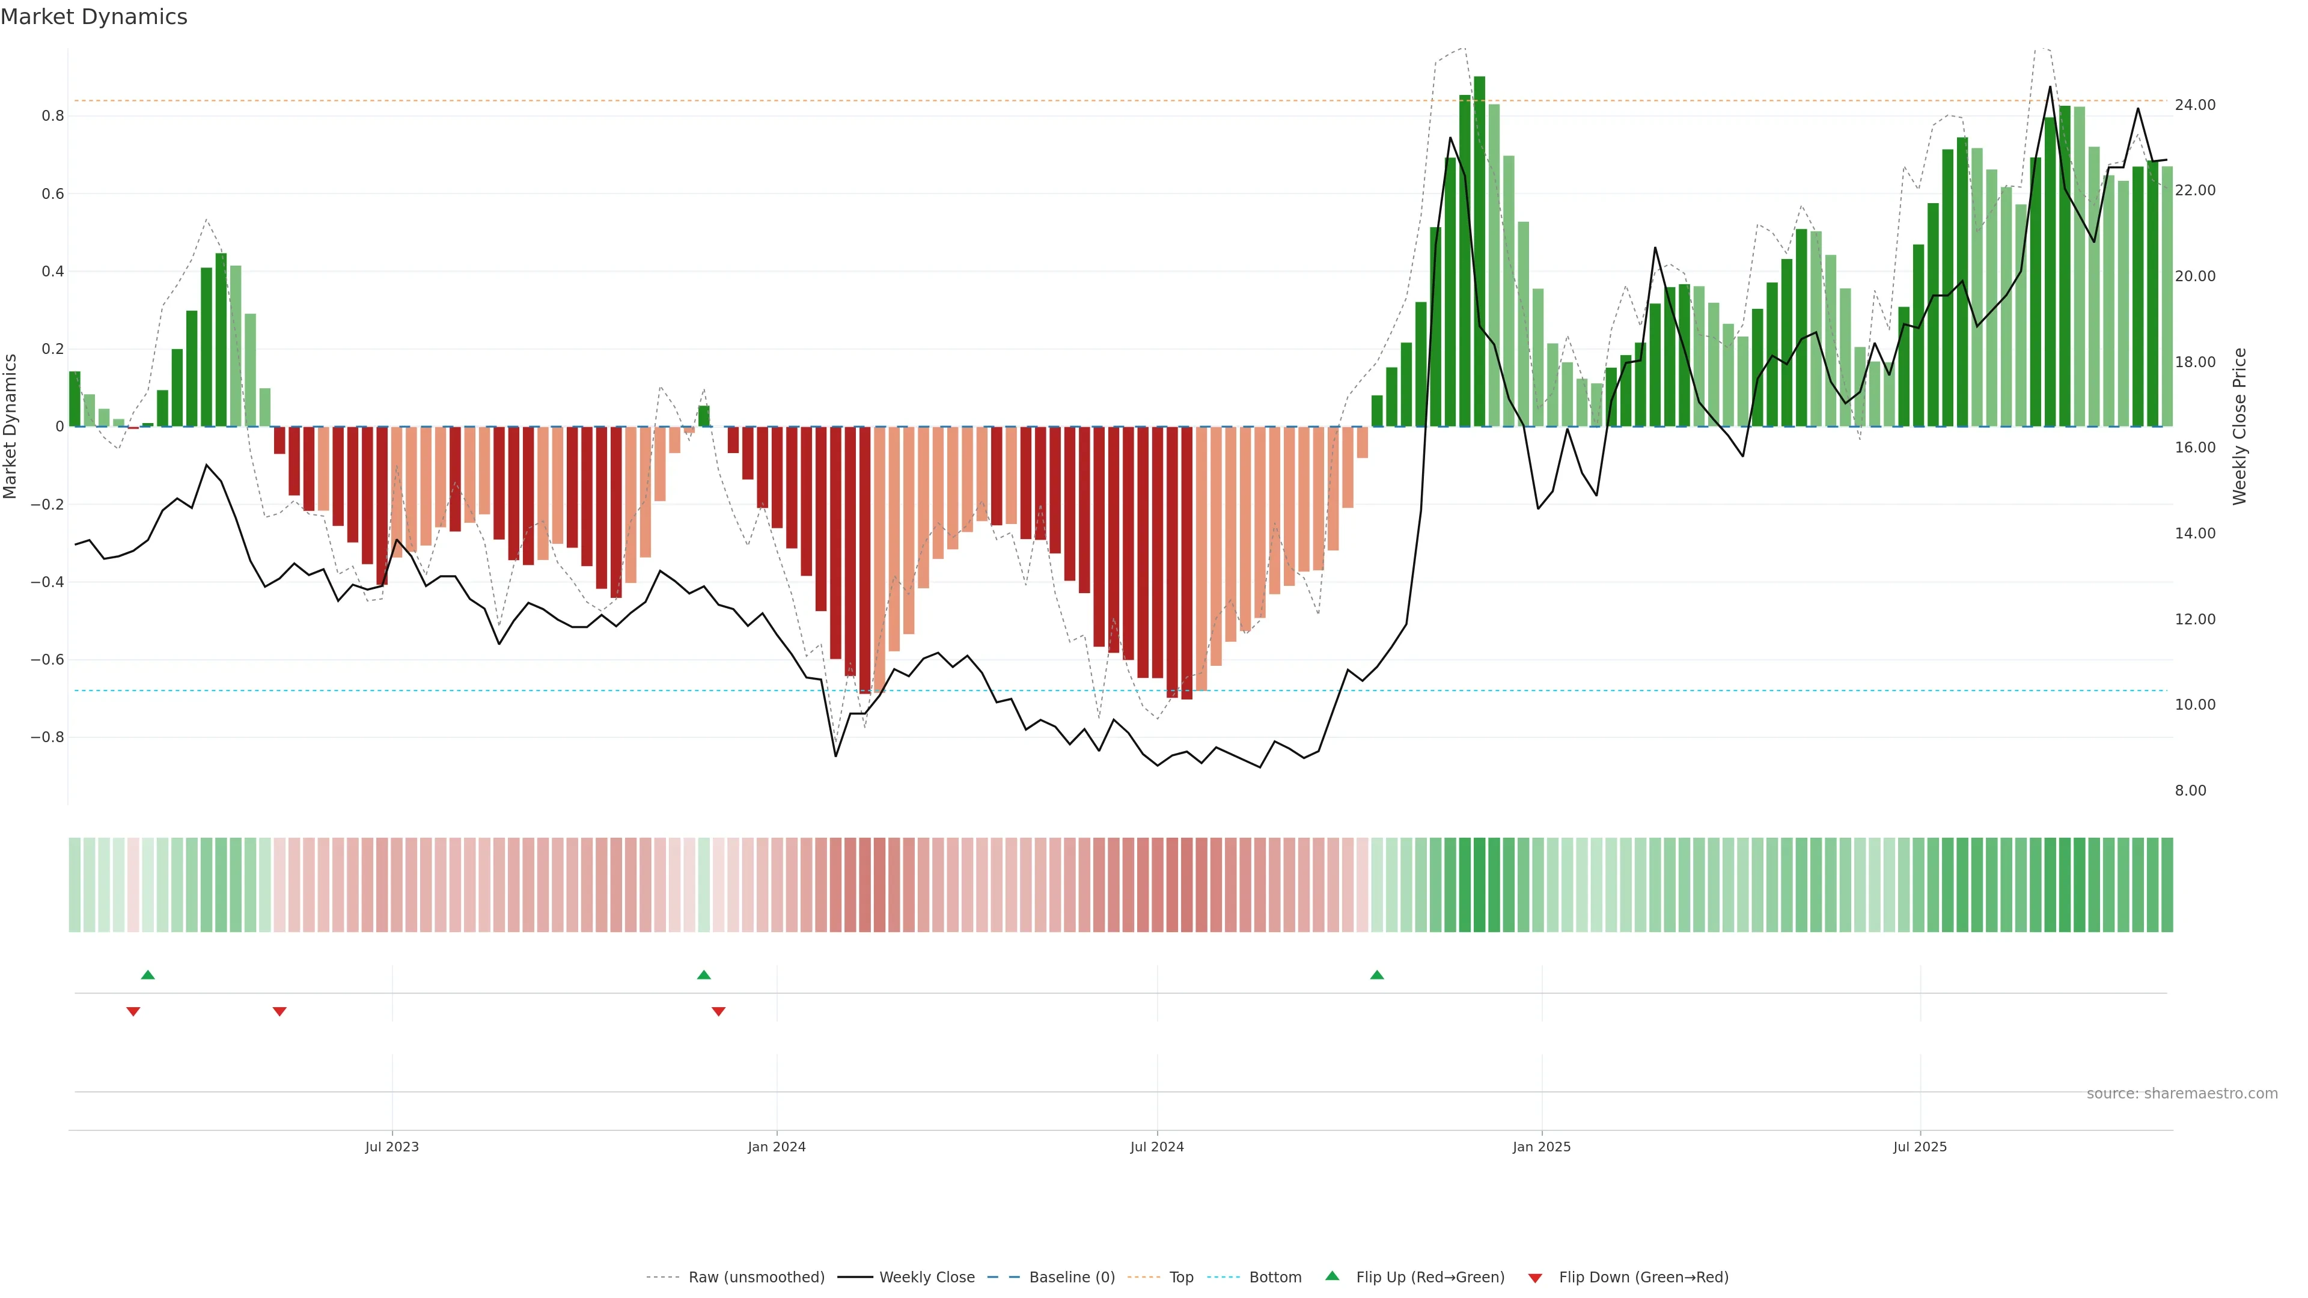Viewport: 2308px width, 1298px height.
Task: Click the first green flip-up triangle marker
Action: tap(148, 975)
